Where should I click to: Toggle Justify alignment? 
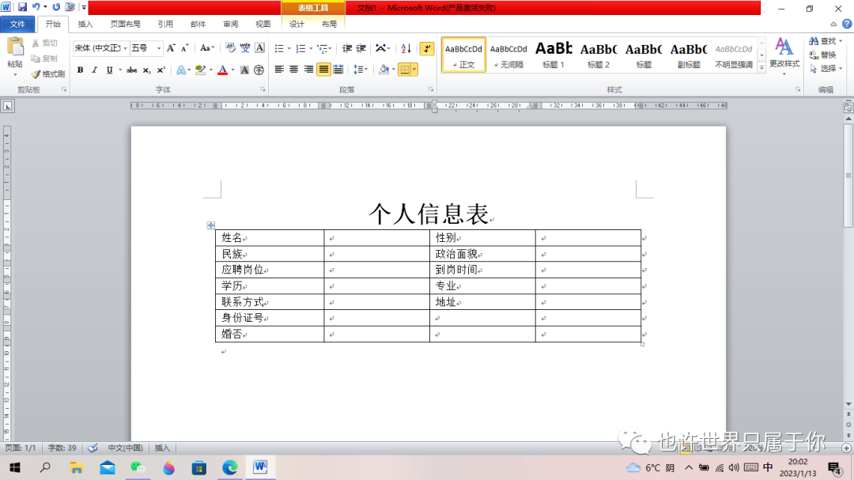point(323,70)
